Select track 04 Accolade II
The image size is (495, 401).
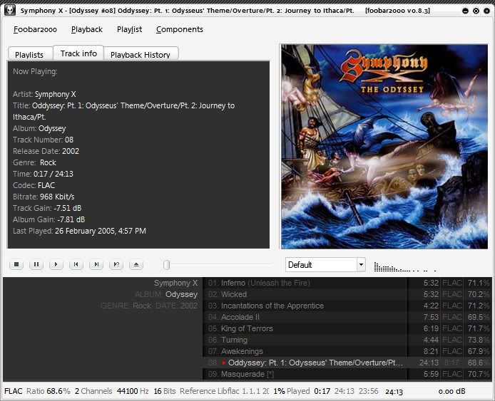coord(347,317)
